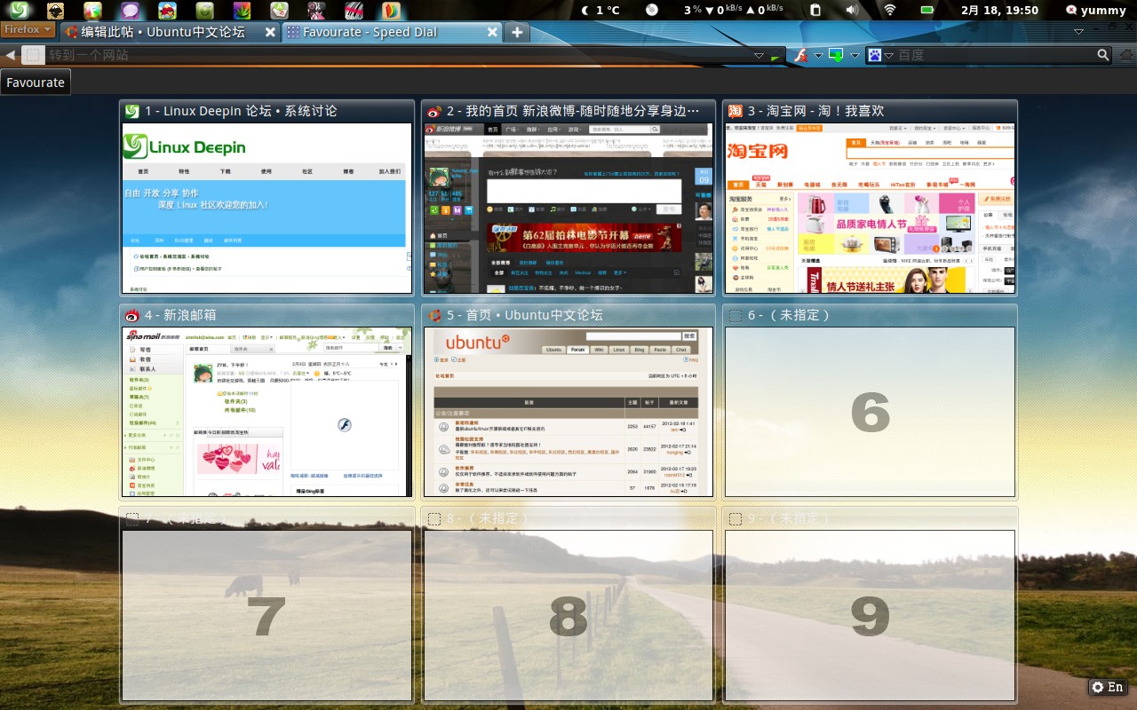Image resolution: width=1137 pixels, height=710 pixels.
Task: Open the Linux Deepin launcher icon
Action: pyautogui.click(x=18, y=11)
